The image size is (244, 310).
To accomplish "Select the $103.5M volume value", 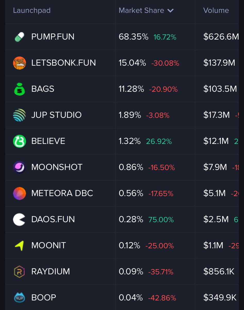I will [220, 89].
